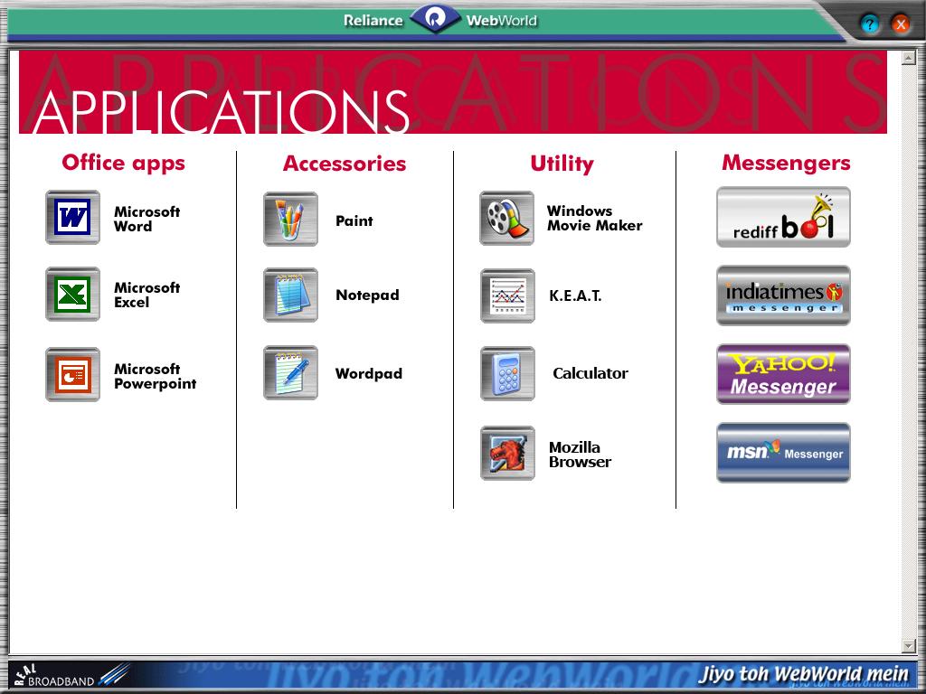Click the 'Utility' heading
Screen dimensions: 926x694
pos(562,164)
